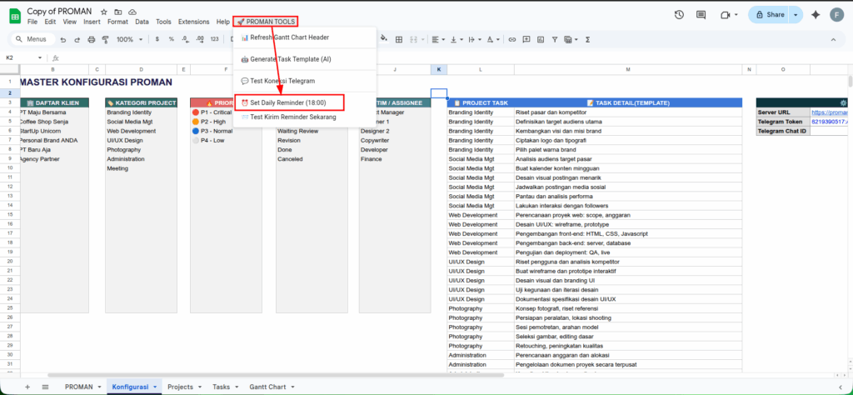Star the Copy of PROMAN document
This screenshot has width=853, height=395.
pyautogui.click(x=103, y=12)
